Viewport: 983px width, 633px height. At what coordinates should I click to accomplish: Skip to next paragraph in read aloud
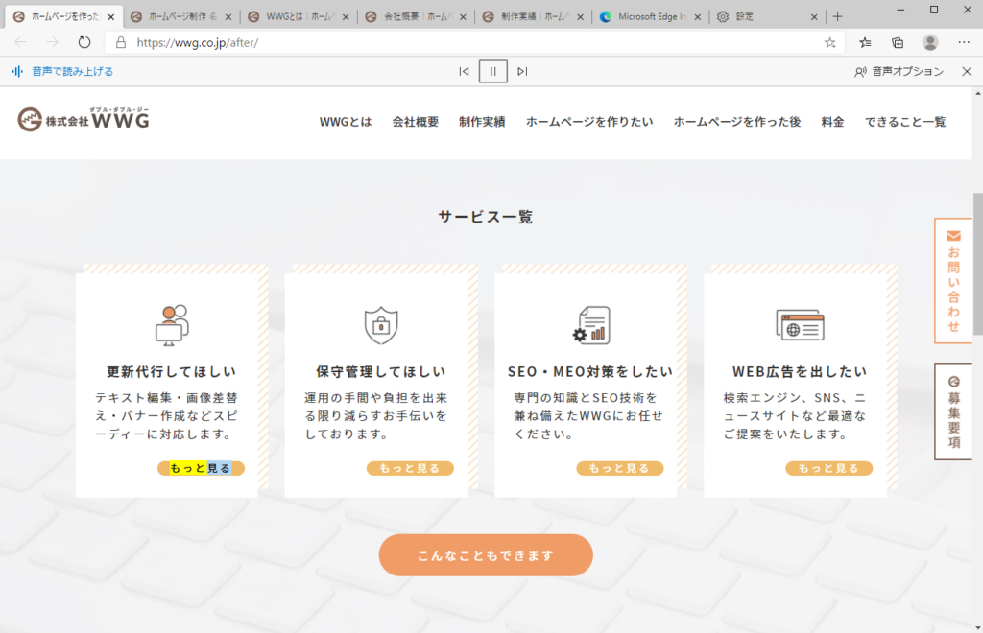(x=522, y=71)
